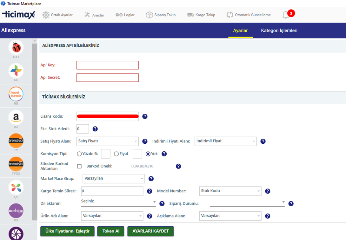Select the Fiyat commission radio
Screen dimensions: 346x240
[x=116, y=154]
